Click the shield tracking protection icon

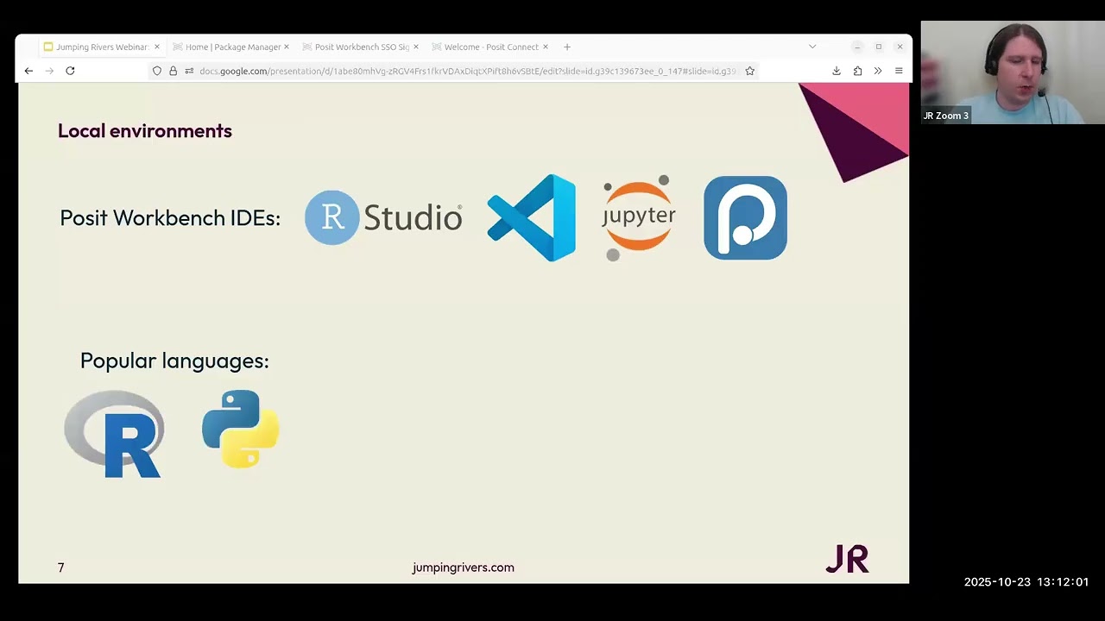click(x=157, y=71)
